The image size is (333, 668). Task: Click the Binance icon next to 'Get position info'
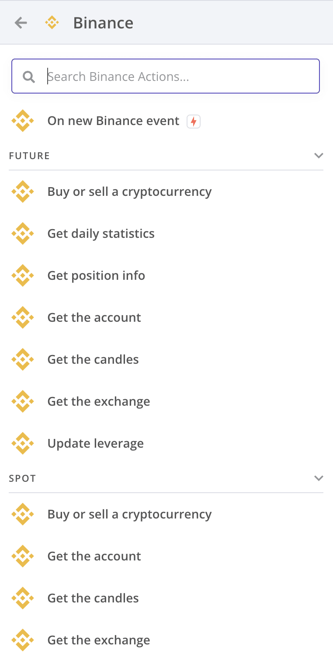coord(22,275)
